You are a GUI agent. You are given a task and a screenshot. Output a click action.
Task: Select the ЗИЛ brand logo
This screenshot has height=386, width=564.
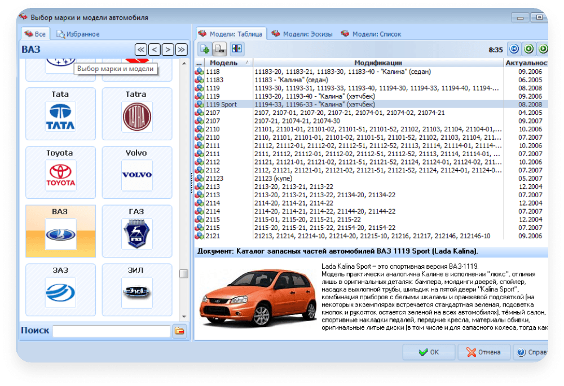136,292
